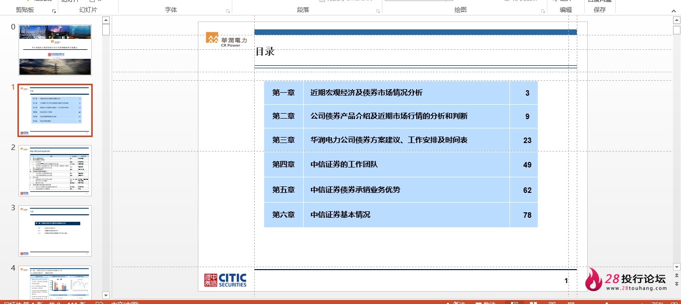681x304 pixels.
Task: Click page number 23 in the 第三章 row
Action: pyautogui.click(x=527, y=141)
